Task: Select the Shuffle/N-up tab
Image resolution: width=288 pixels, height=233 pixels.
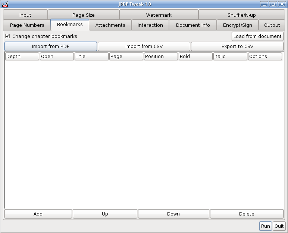Action: 241,15
